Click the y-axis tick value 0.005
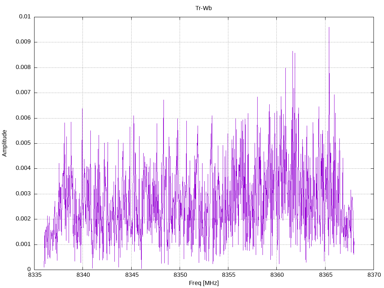The height and width of the screenshot is (288, 384). pos(23,143)
